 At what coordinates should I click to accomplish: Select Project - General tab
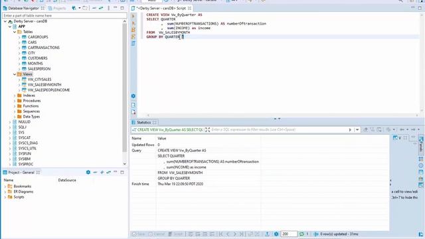21,173
